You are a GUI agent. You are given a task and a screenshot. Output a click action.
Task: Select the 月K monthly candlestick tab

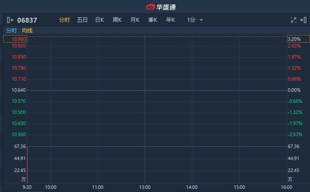pos(135,20)
